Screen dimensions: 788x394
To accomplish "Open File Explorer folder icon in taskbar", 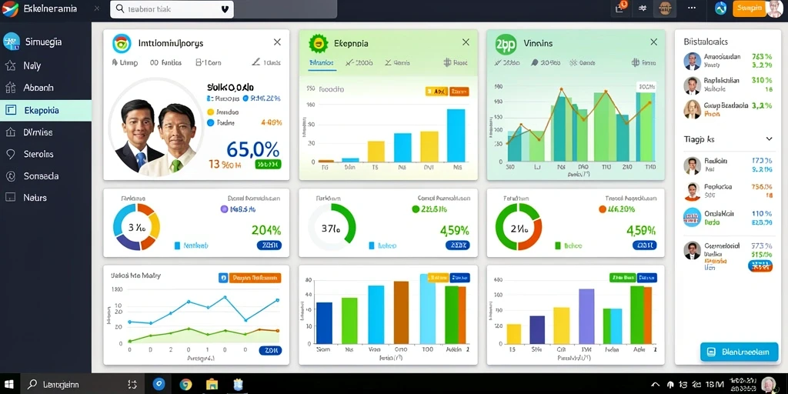I will [x=212, y=385].
